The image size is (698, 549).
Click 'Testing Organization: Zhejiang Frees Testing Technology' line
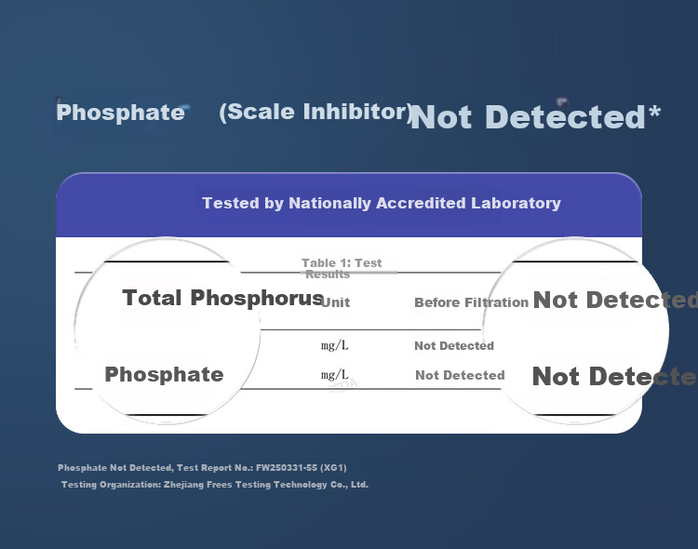coord(215,485)
